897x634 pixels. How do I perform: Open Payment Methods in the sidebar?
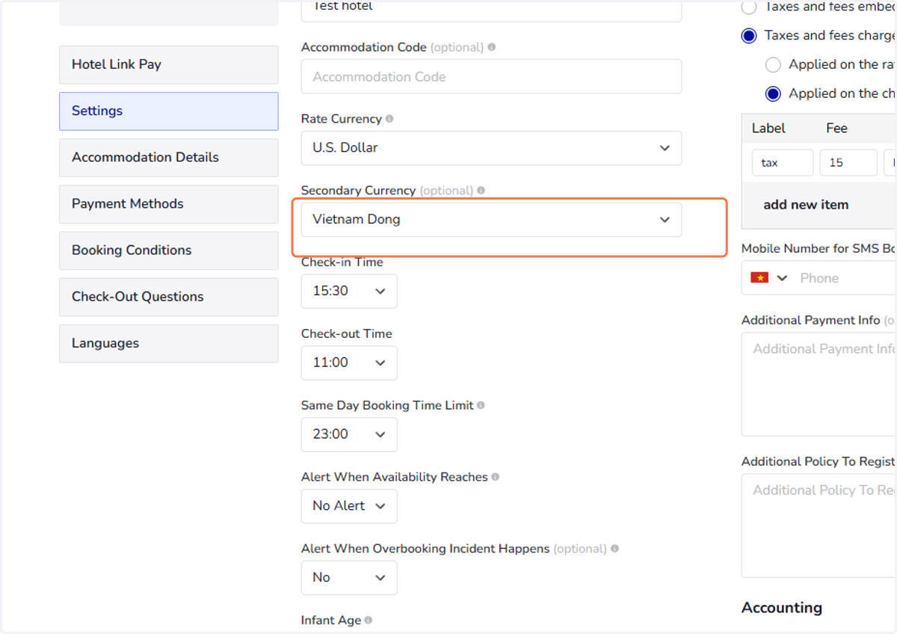tap(169, 204)
